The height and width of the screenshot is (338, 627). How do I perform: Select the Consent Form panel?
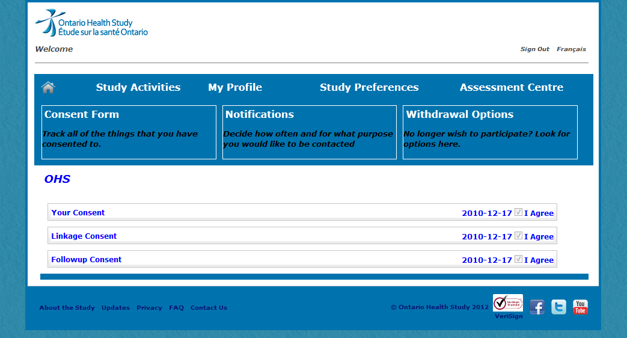pyautogui.click(x=129, y=132)
